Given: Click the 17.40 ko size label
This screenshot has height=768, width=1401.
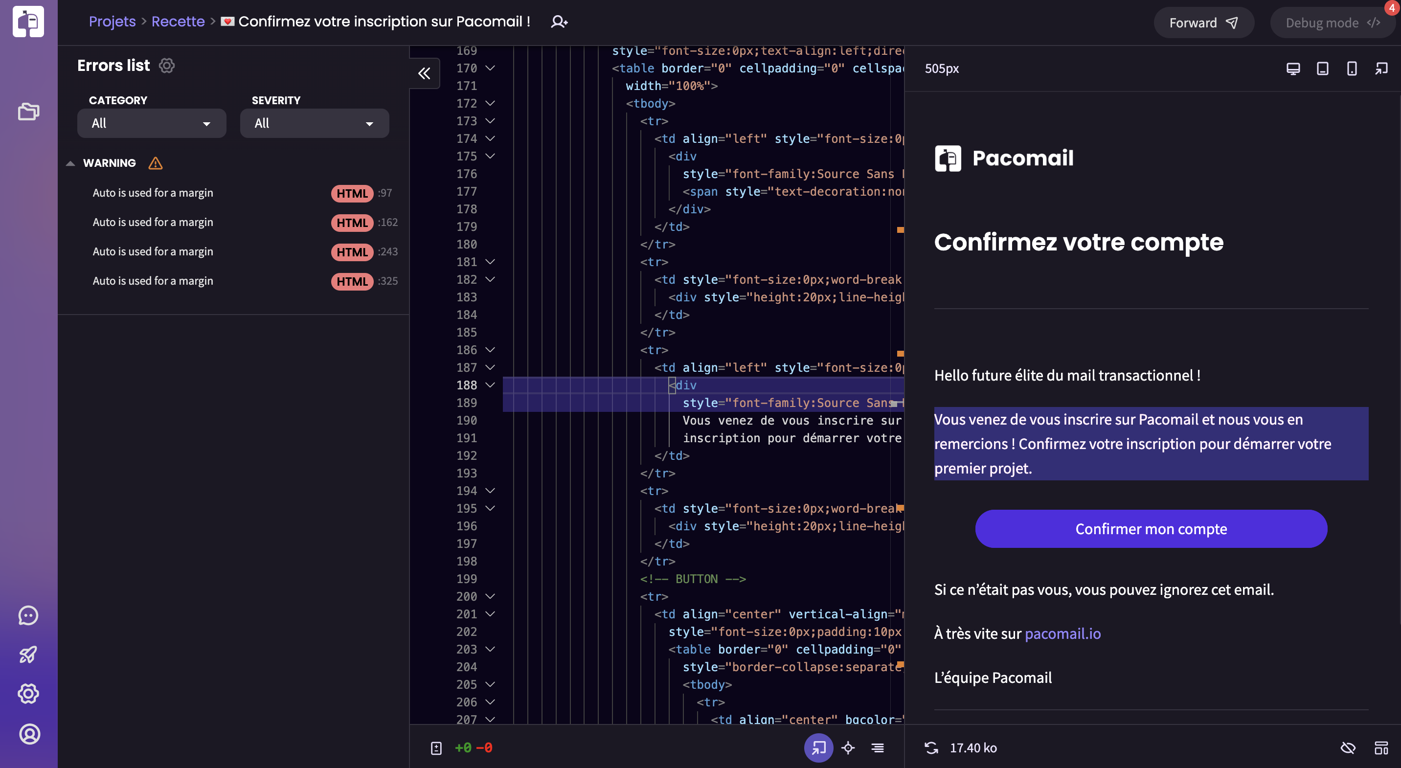Looking at the screenshot, I should point(973,748).
